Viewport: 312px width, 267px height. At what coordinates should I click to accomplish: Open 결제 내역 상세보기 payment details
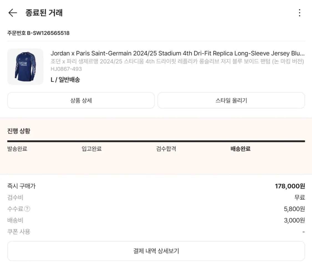[x=156, y=251]
